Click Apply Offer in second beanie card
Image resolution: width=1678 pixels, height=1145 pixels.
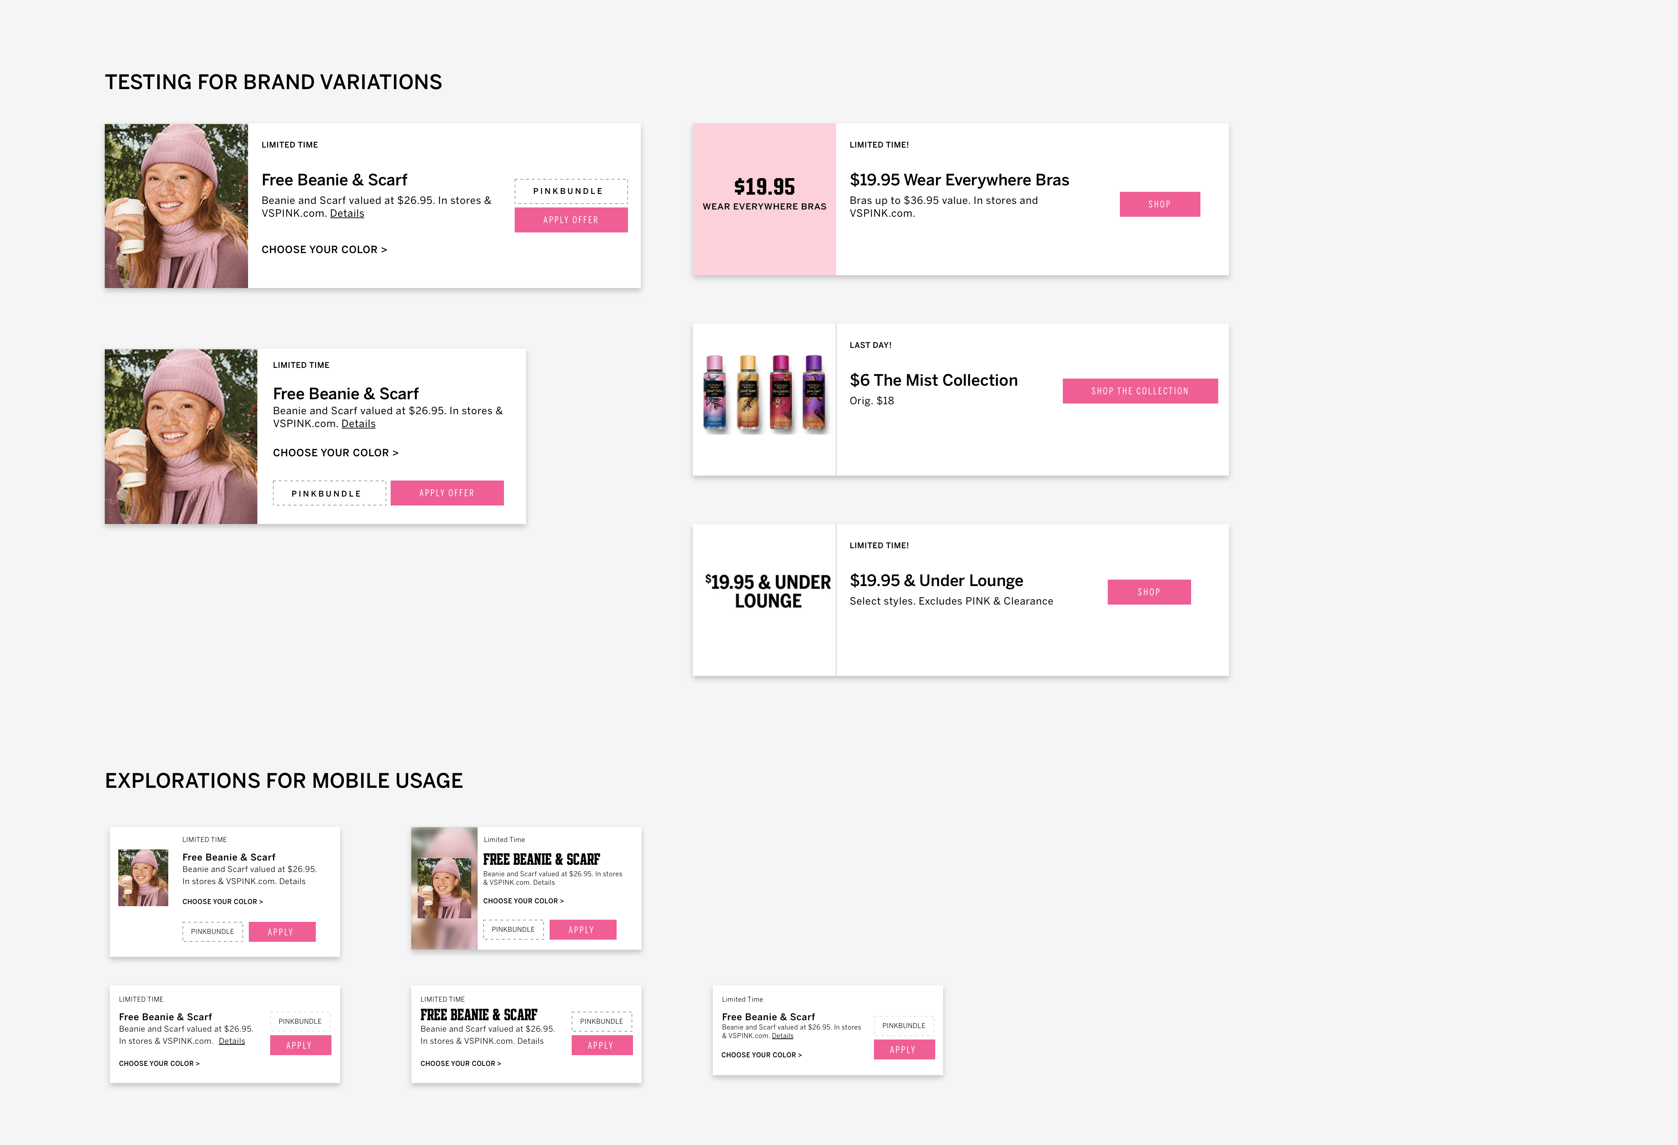point(447,492)
